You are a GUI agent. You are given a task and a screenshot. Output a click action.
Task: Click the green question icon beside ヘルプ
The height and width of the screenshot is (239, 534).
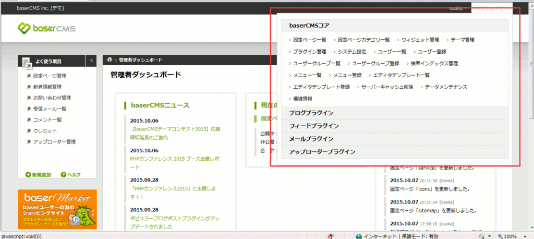tap(63, 175)
